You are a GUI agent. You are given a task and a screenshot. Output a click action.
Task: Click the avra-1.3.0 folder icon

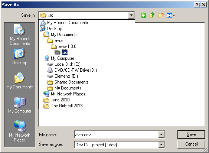tap(54, 46)
